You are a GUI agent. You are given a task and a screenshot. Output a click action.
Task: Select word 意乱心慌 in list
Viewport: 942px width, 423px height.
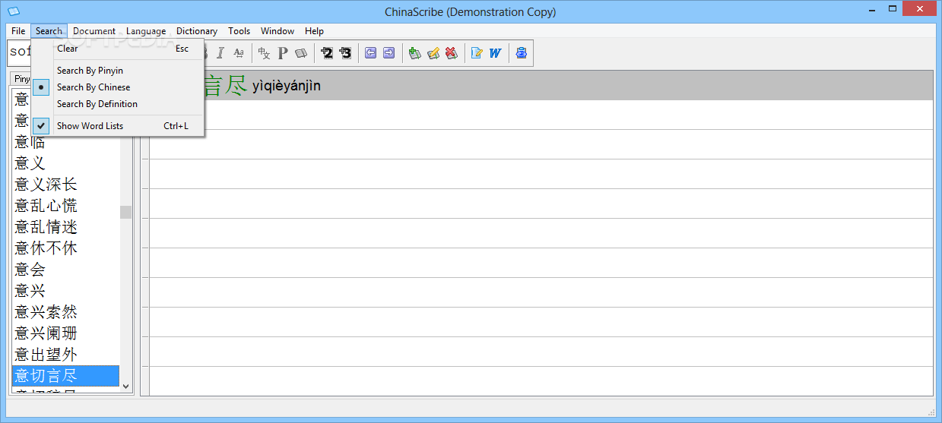tap(65, 206)
